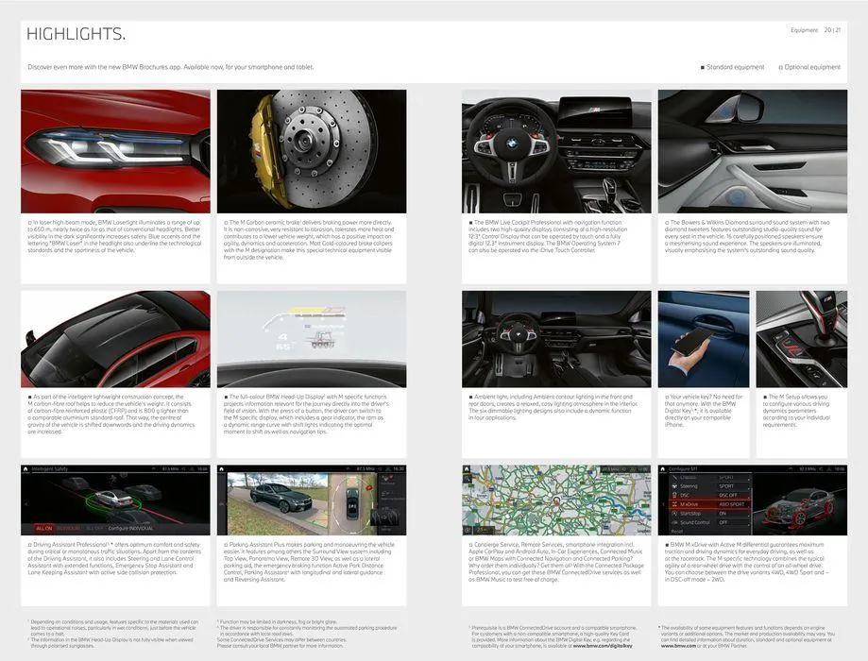The height and width of the screenshot is (661, 868).
Task: Click the Standard equipment filled square marker
Action: pos(703,68)
